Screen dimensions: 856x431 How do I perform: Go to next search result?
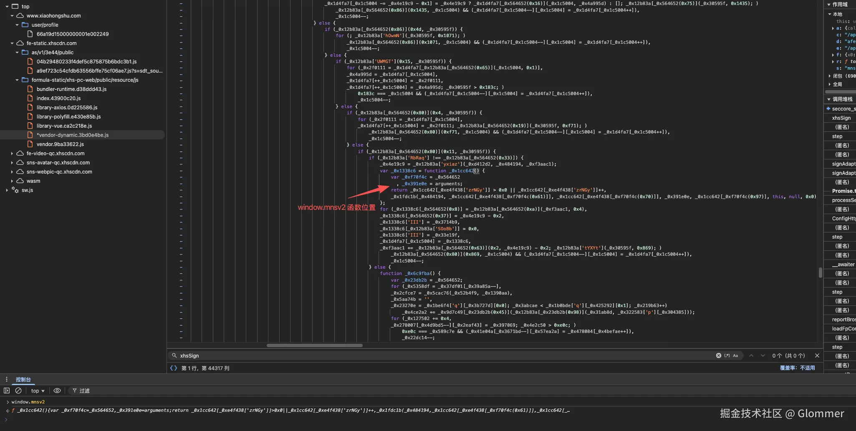click(763, 355)
